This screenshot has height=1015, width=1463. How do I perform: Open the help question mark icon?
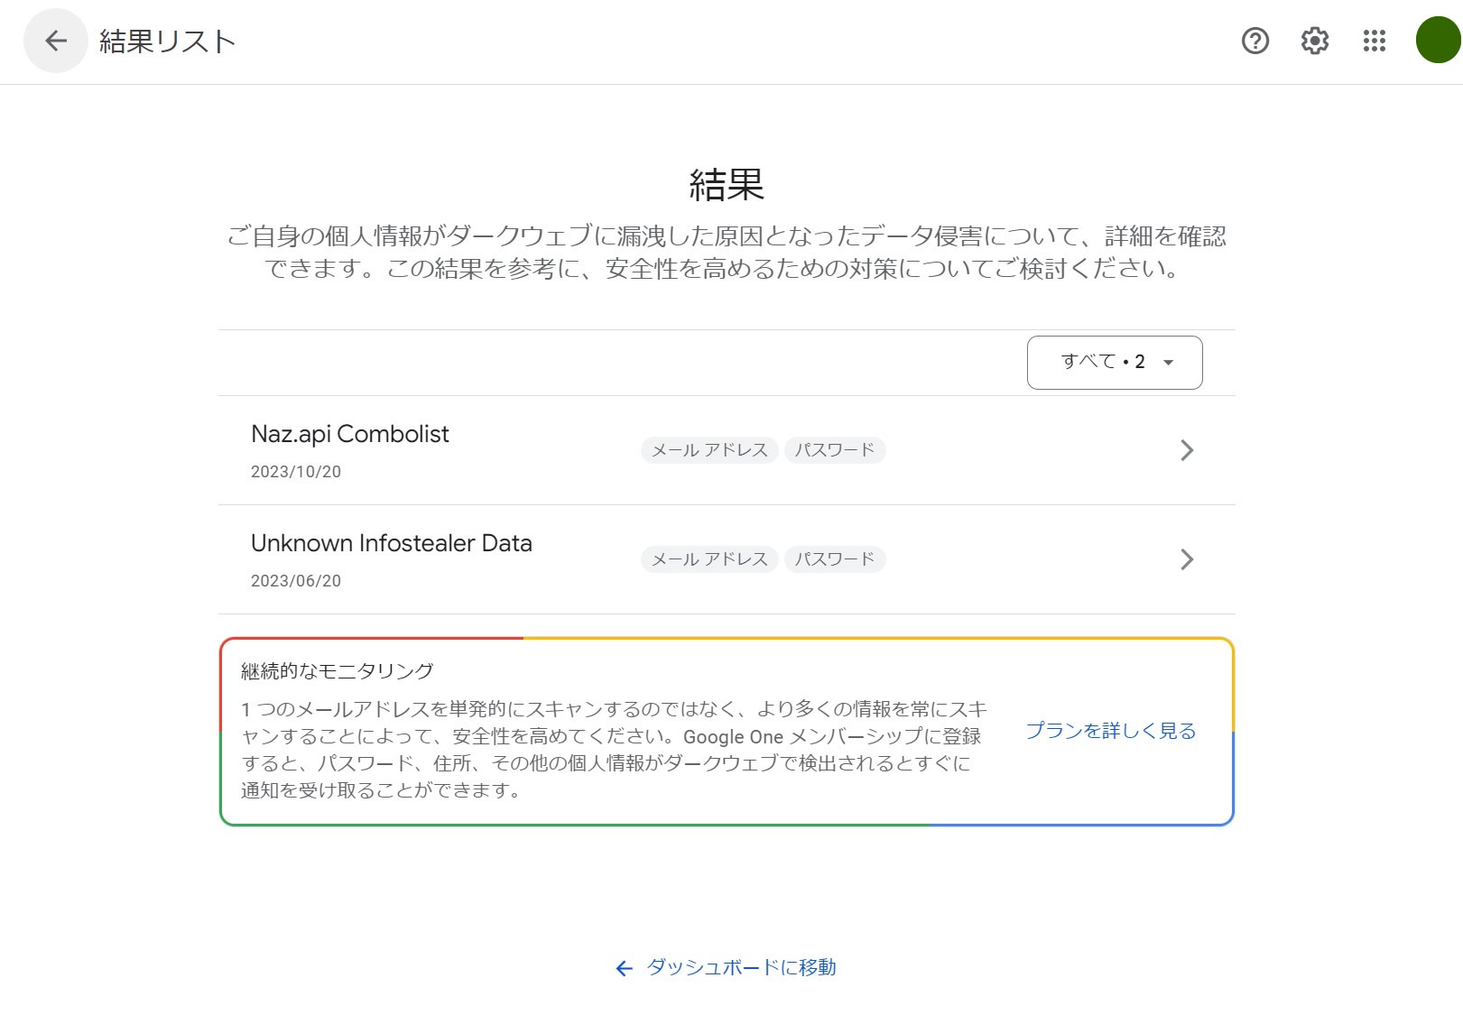[1255, 41]
